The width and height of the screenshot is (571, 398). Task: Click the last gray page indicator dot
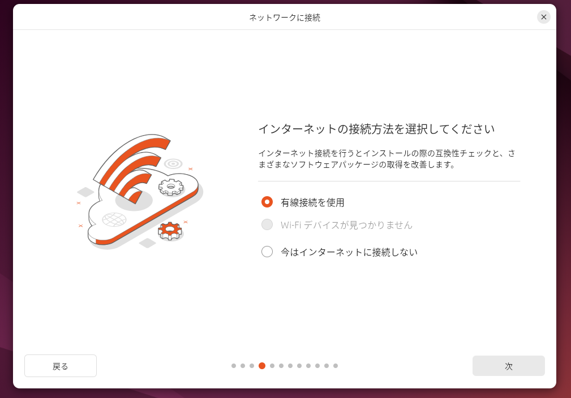click(336, 366)
